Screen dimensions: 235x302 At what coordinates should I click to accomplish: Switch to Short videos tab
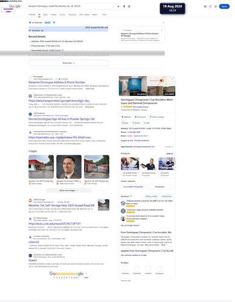tap(84, 14)
